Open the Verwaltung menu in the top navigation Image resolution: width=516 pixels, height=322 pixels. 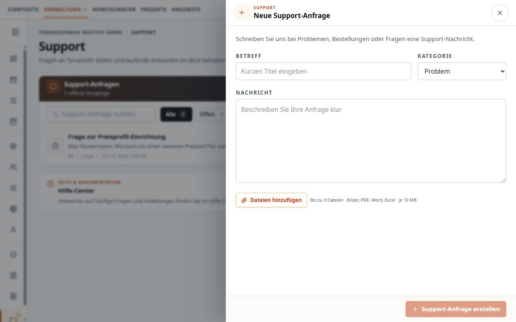[66, 9]
